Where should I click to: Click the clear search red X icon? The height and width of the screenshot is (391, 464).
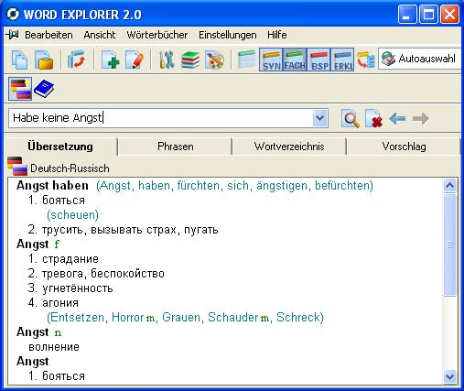[x=373, y=118]
